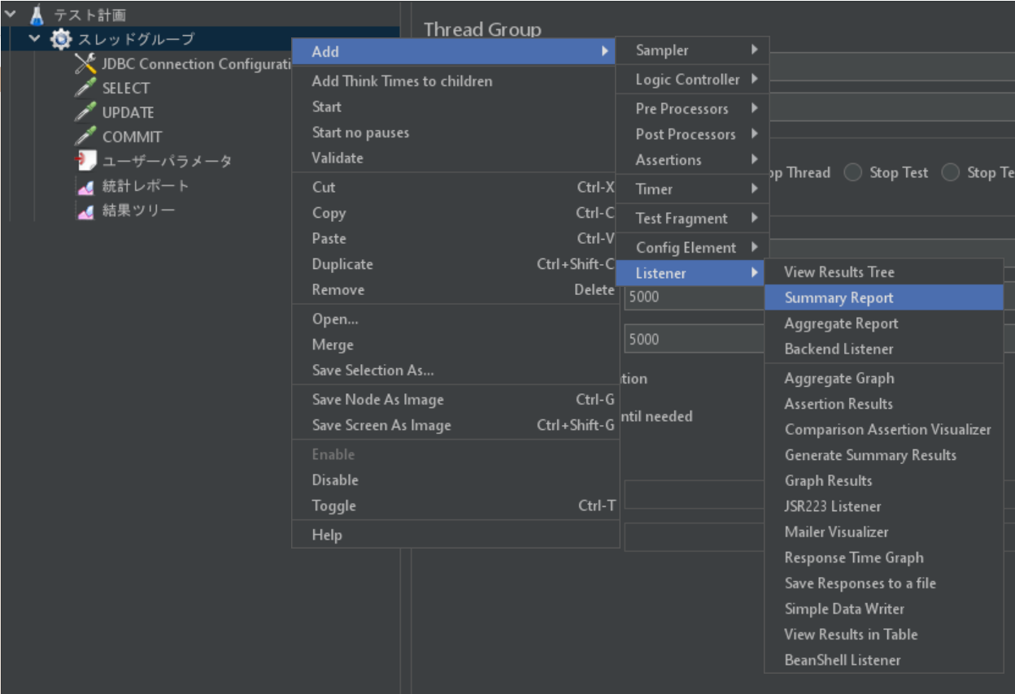Choose Save Node As Image
1015x694 pixels.
(x=455, y=400)
